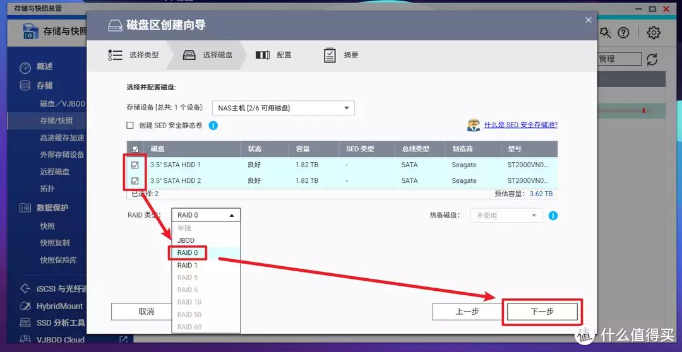Open 外部存储设备 in sidebar
The image size is (682, 352).
click(x=62, y=155)
